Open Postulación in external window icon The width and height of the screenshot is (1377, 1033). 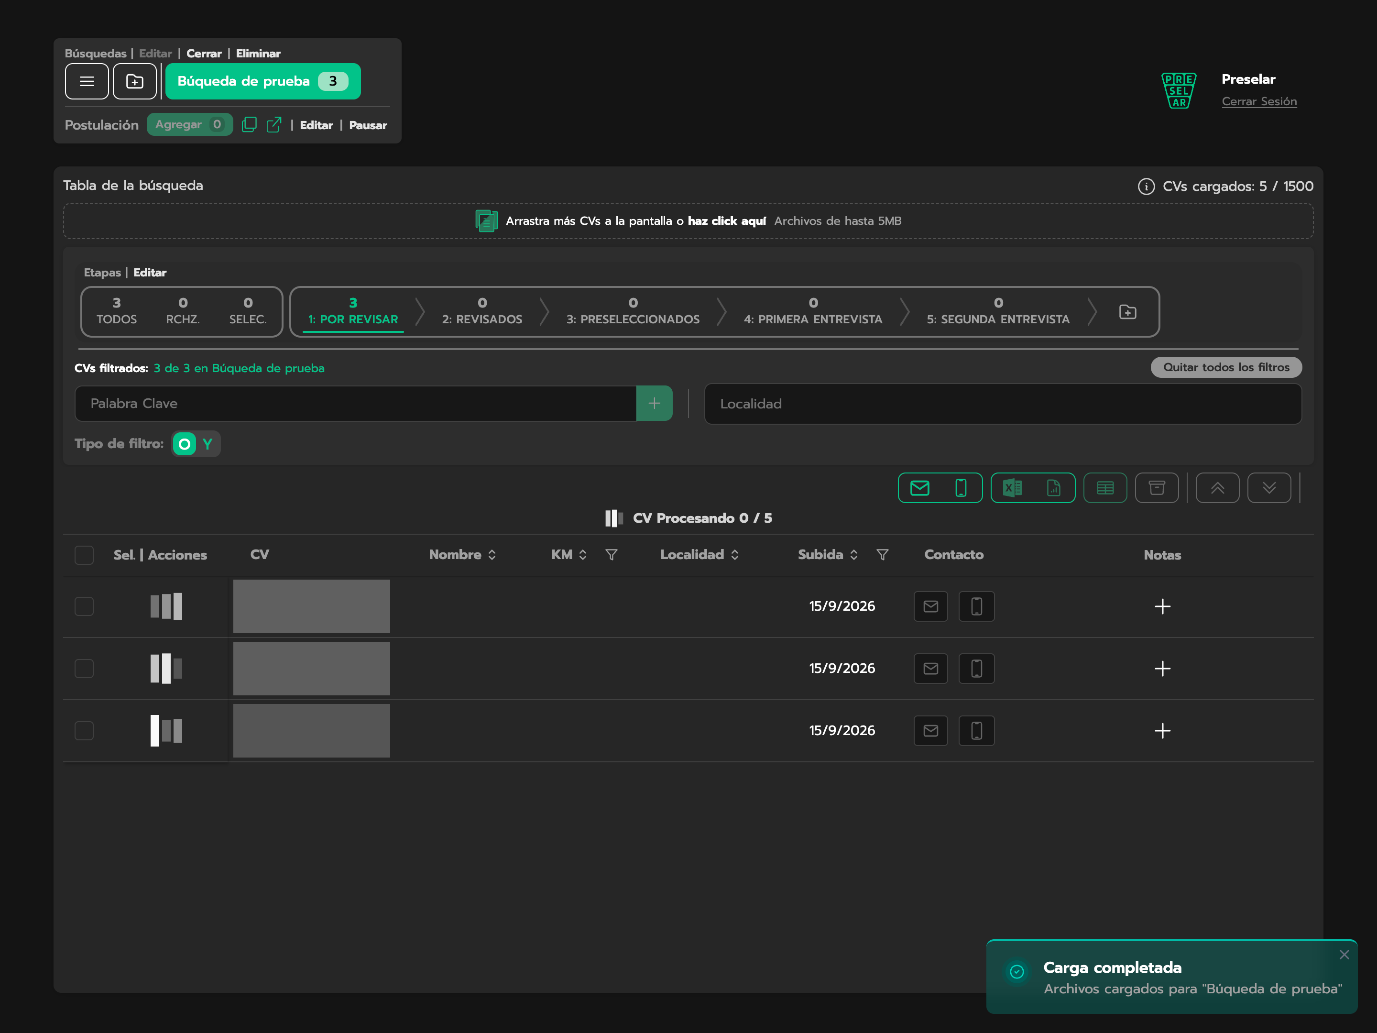(x=274, y=124)
